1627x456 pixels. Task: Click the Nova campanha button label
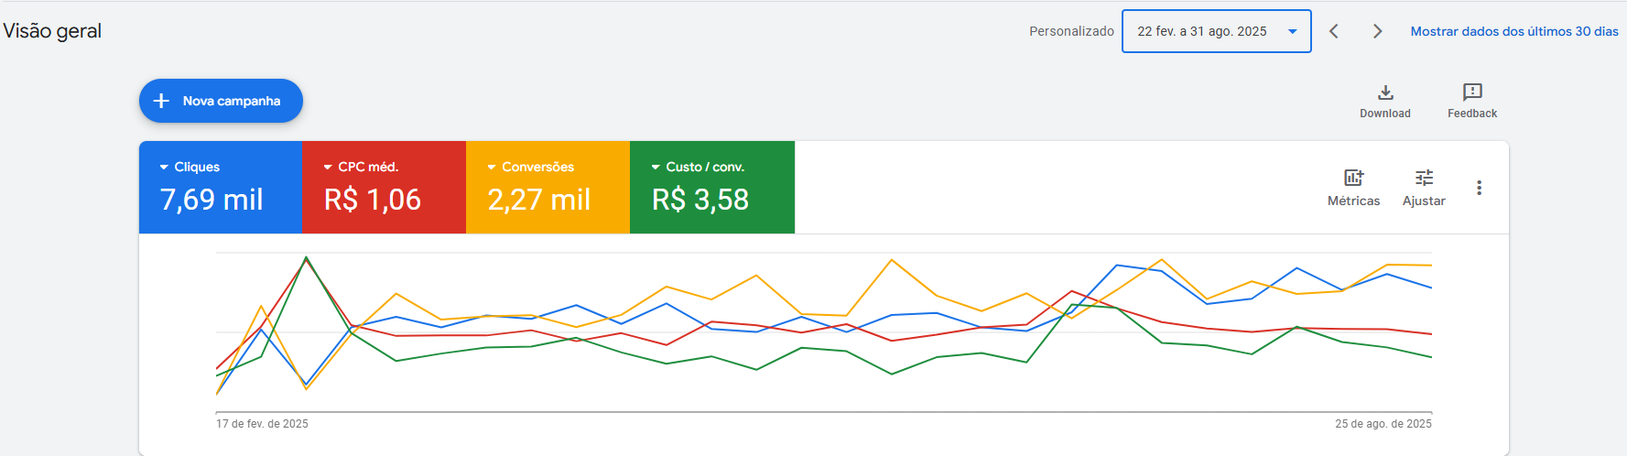pos(232,101)
